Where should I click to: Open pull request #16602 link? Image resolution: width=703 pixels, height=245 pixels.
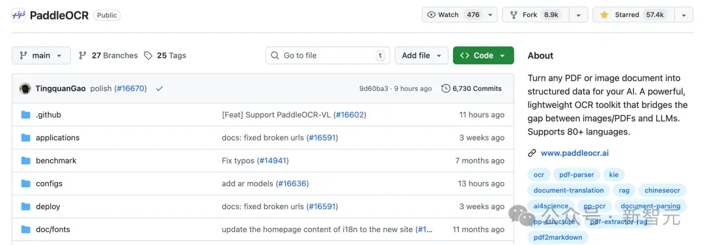[350, 115]
